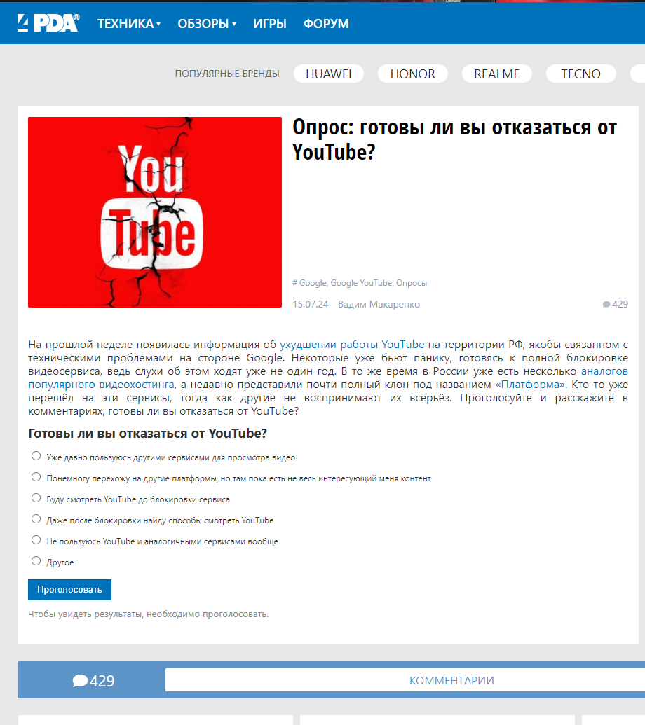Select 'Даже после блокировки найду способы' option
The image size is (645, 725).
pos(36,519)
